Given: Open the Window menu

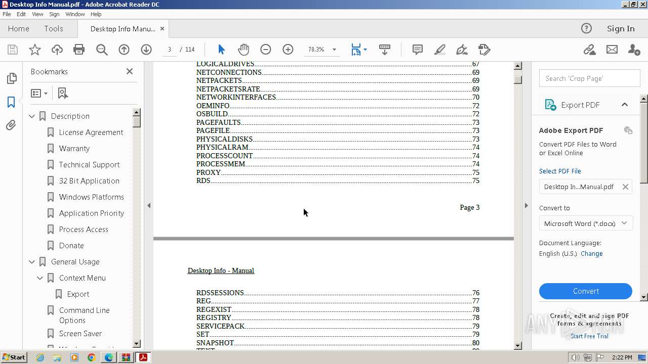Looking at the screenshot, I should pyautogui.click(x=75, y=14).
